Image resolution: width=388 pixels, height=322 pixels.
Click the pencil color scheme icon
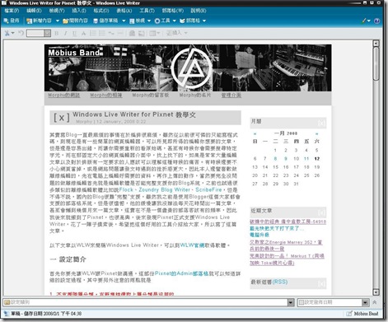click(364, 21)
